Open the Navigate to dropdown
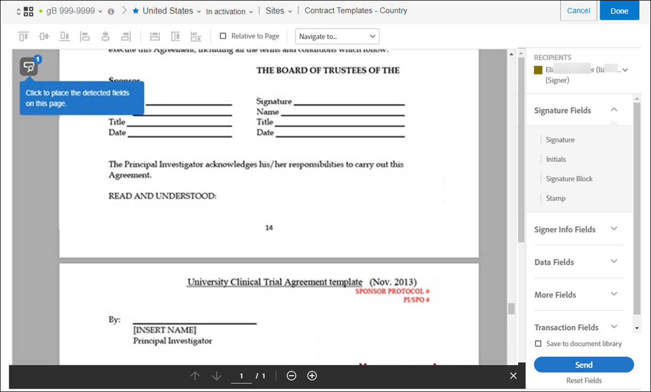 pos(337,36)
